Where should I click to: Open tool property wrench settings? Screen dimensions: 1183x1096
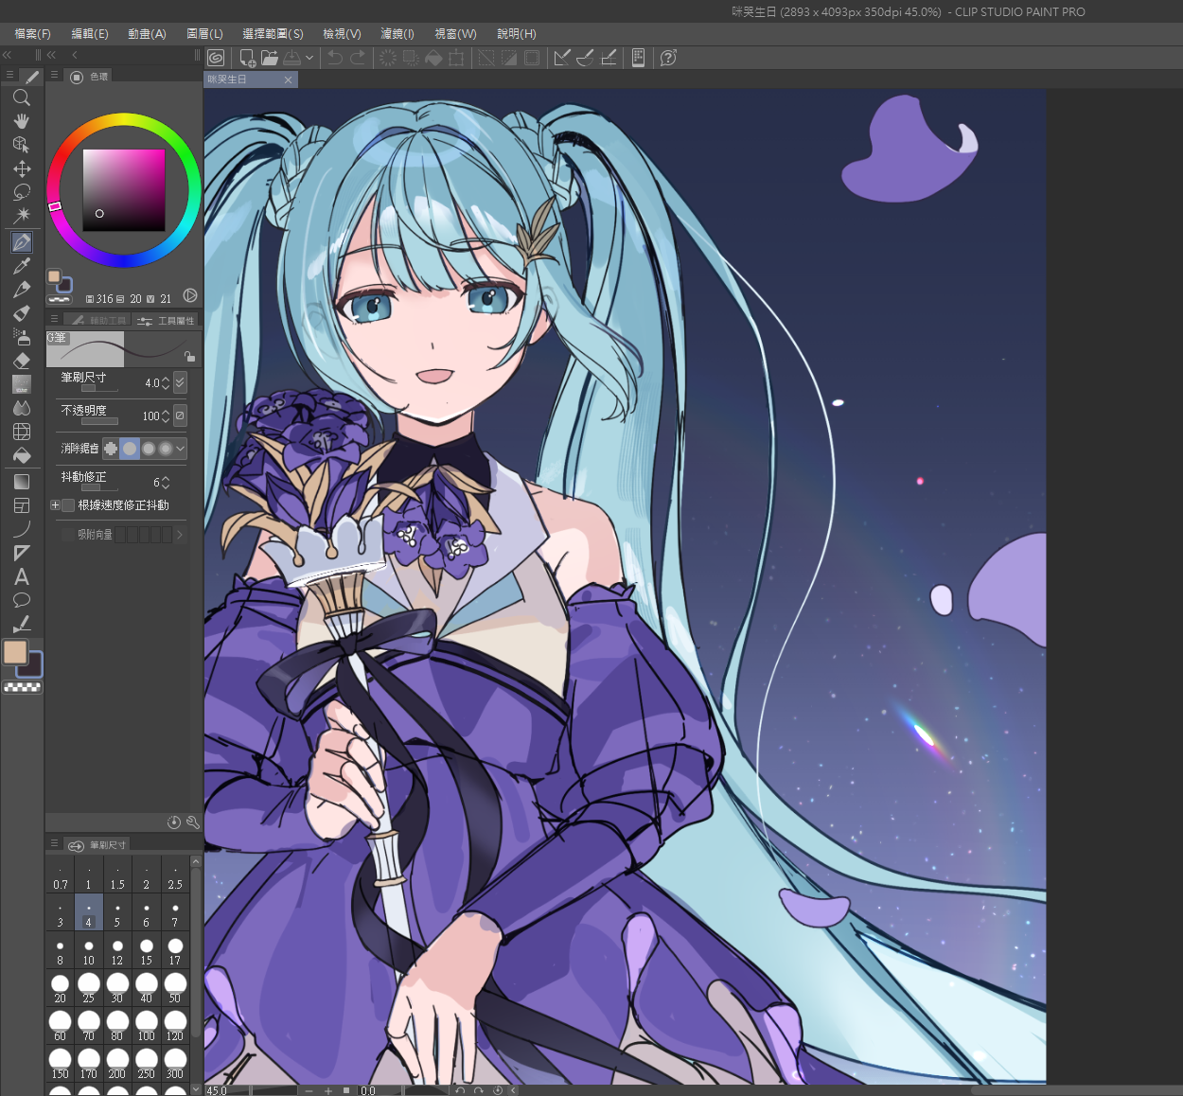(x=193, y=822)
